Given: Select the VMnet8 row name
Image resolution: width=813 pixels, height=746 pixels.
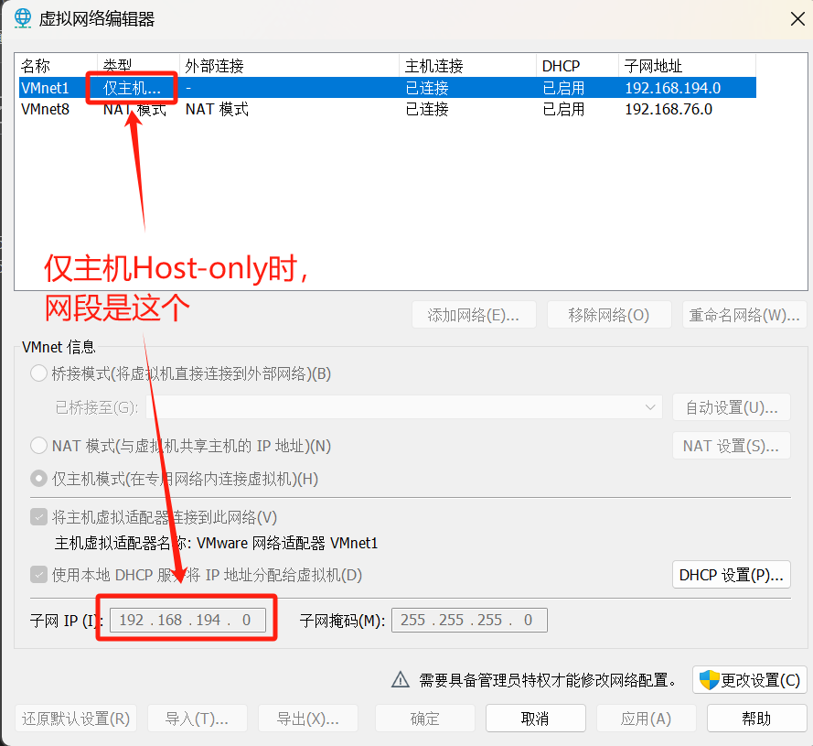Looking at the screenshot, I should 45,109.
